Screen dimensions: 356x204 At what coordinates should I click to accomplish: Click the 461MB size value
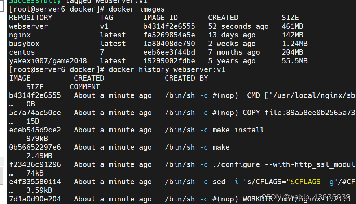(x=293, y=26)
